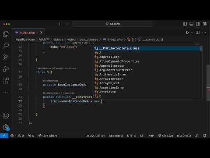Click line 22 number in gutter
The image size is (210, 158).
(20, 101)
